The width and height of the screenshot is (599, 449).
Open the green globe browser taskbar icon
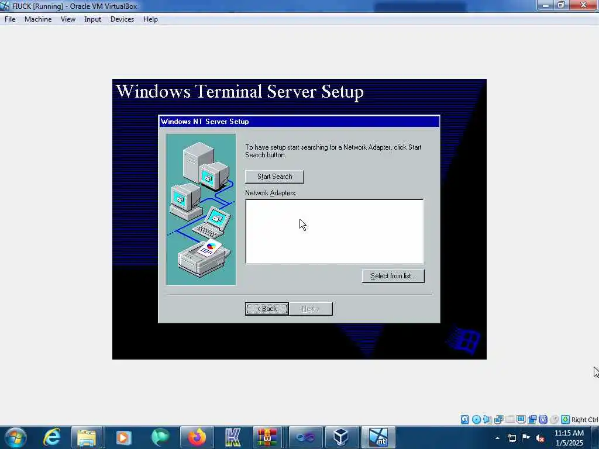point(160,437)
